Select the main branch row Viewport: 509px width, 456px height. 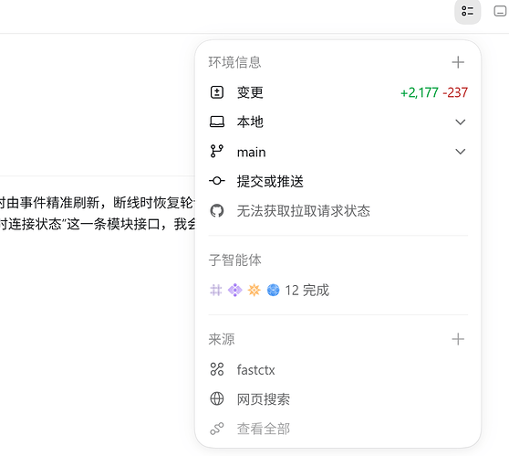point(338,152)
